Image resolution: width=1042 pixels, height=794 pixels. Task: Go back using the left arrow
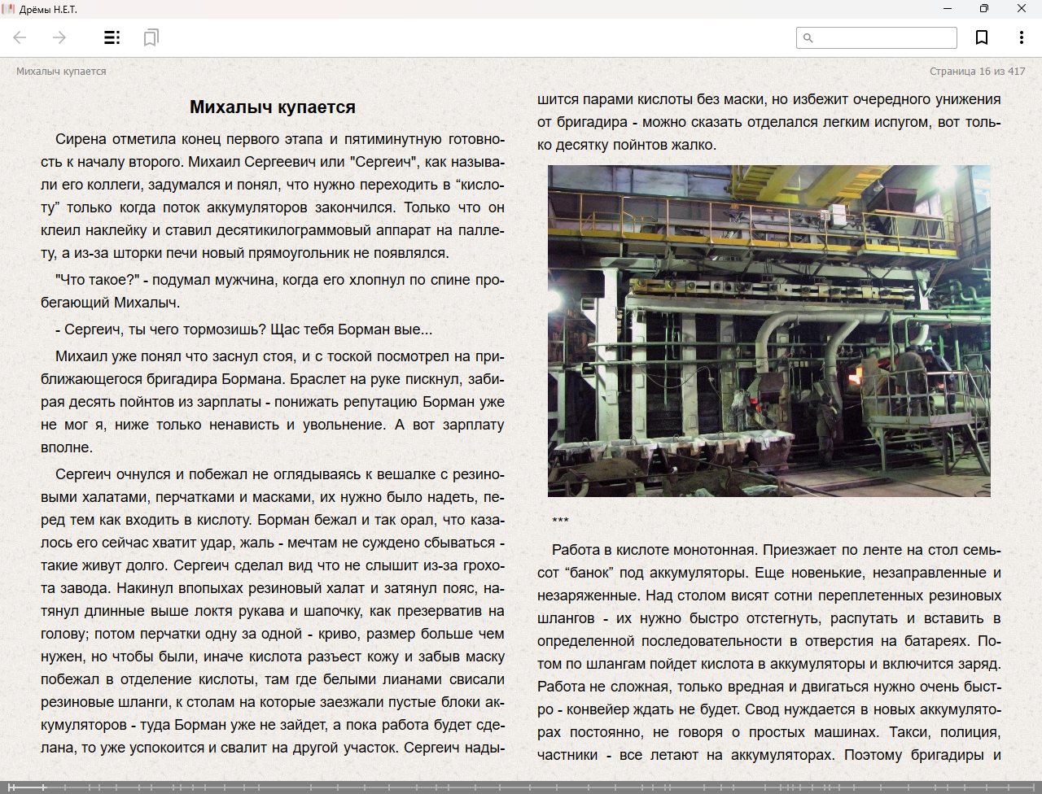(20, 37)
